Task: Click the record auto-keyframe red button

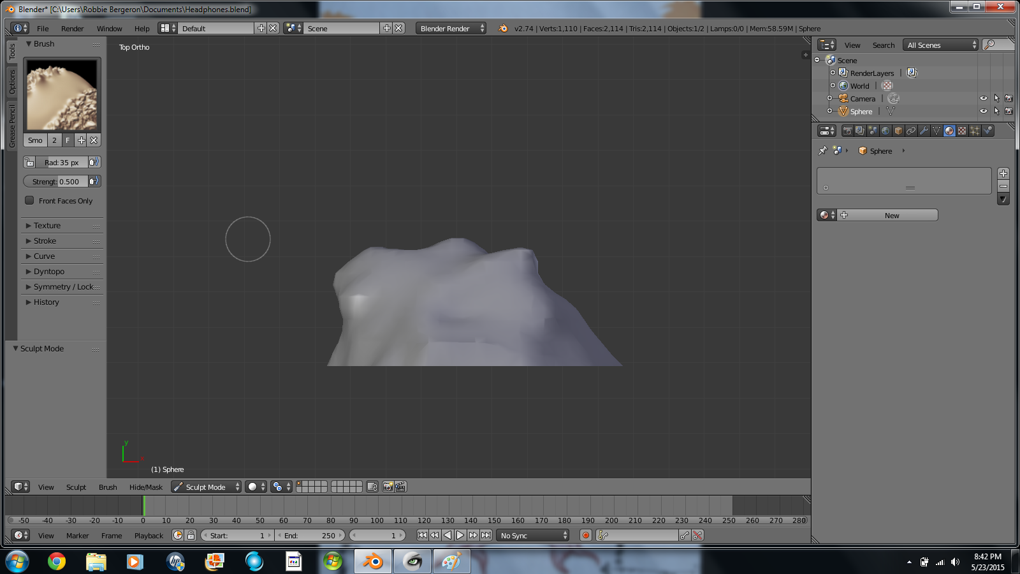Action: click(x=586, y=536)
